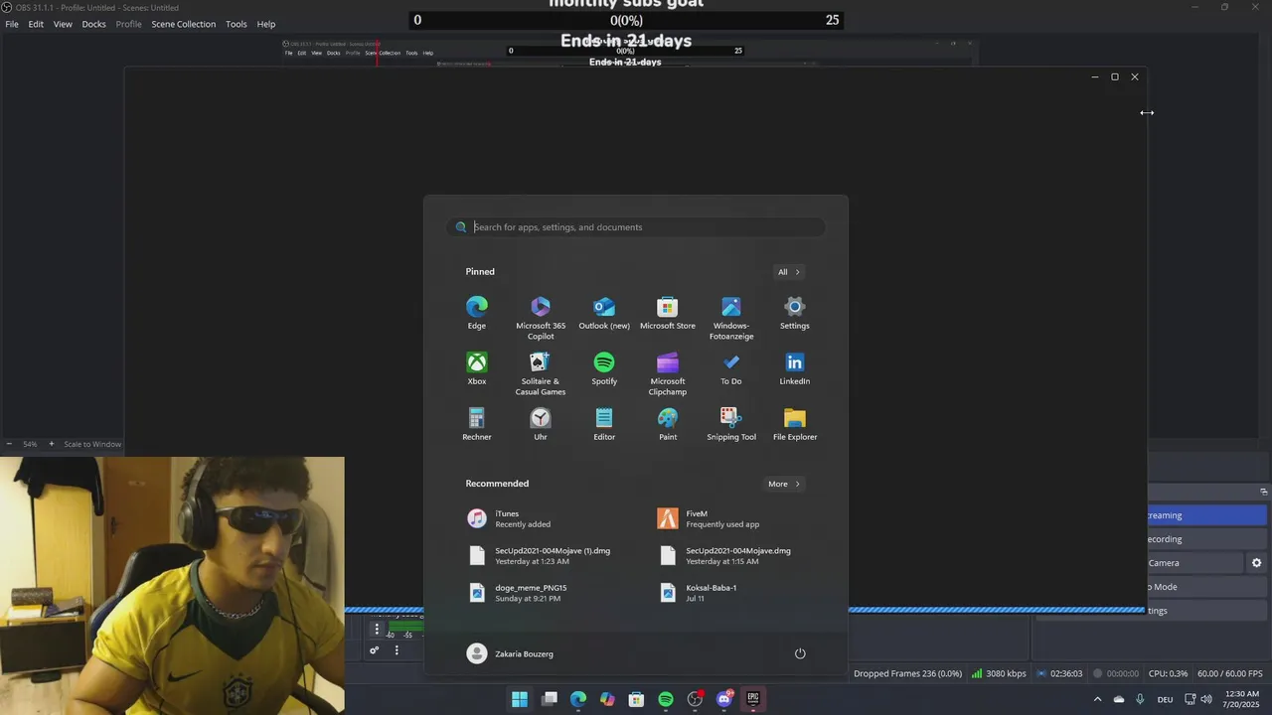
Task: Click Dropped Frames 236 status entry
Action: click(907, 673)
